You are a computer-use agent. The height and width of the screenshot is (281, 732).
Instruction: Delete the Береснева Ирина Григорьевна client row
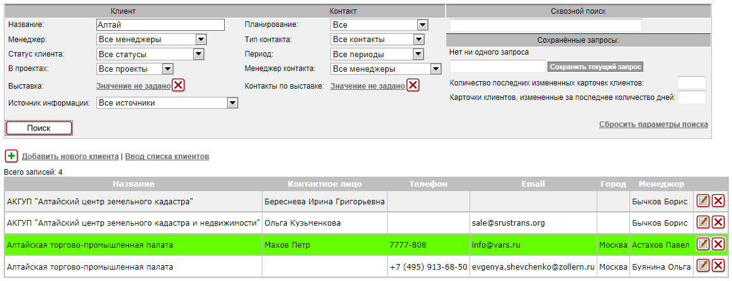pos(718,201)
